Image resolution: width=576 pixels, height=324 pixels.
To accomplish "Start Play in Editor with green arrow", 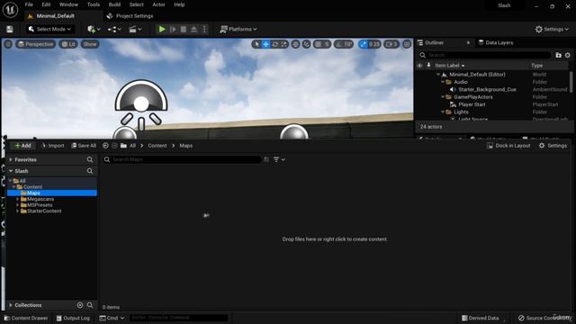I will 162,29.
